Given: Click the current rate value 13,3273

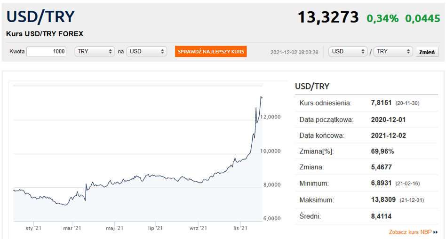Looking at the screenshot, I should pos(328,17).
